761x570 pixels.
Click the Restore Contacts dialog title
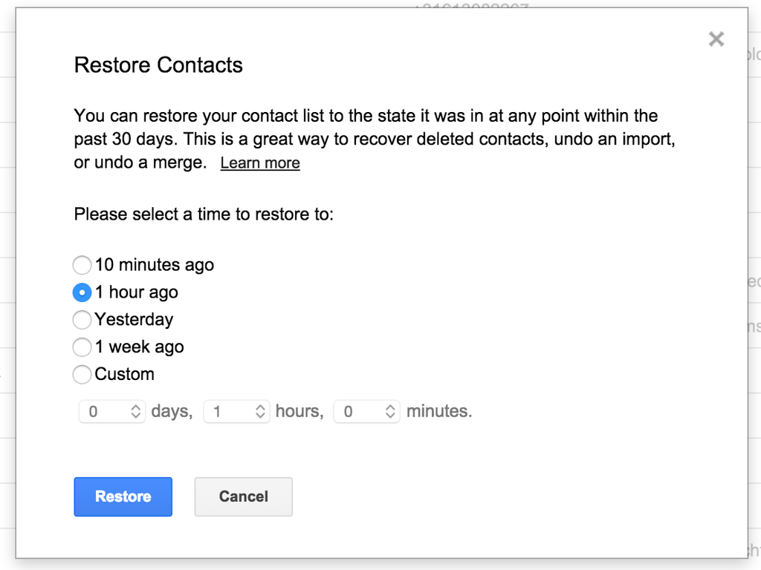click(158, 65)
